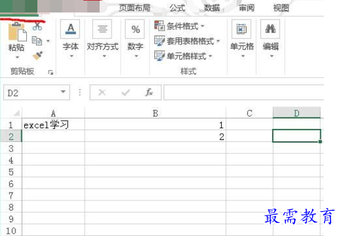This screenshot has height=236, width=340.
Task: Expand the 单元格 dropdown arrow
Action: [x=243, y=56]
